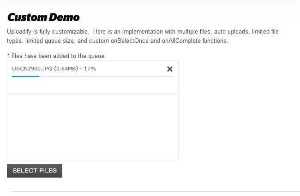Screen dimensions: 300x196
Task: Click the divider line below SELECT FILES
Action: coord(150,191)
